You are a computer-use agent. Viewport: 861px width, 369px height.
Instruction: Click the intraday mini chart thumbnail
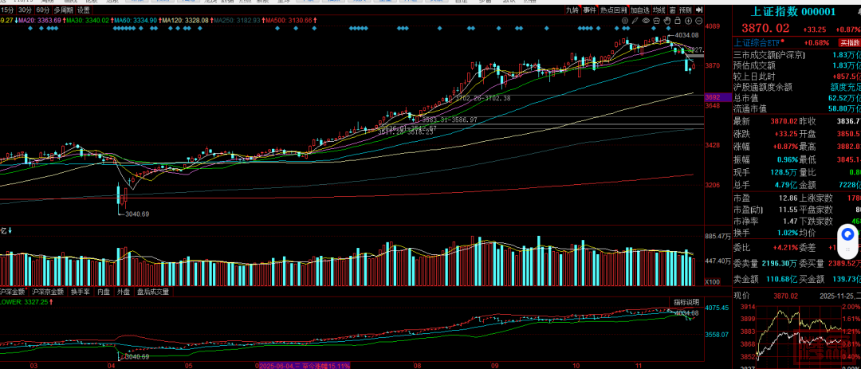click(796, 335)
